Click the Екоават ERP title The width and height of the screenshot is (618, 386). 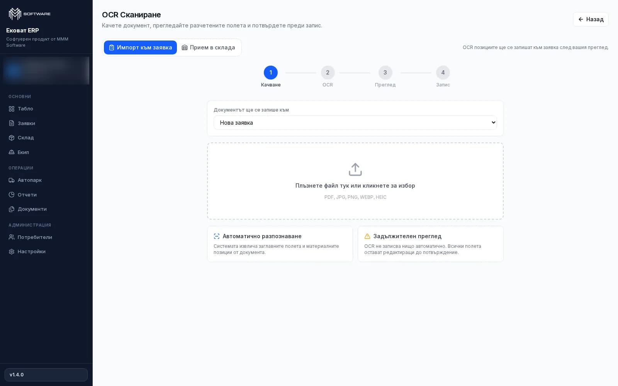tap(22, 30)
